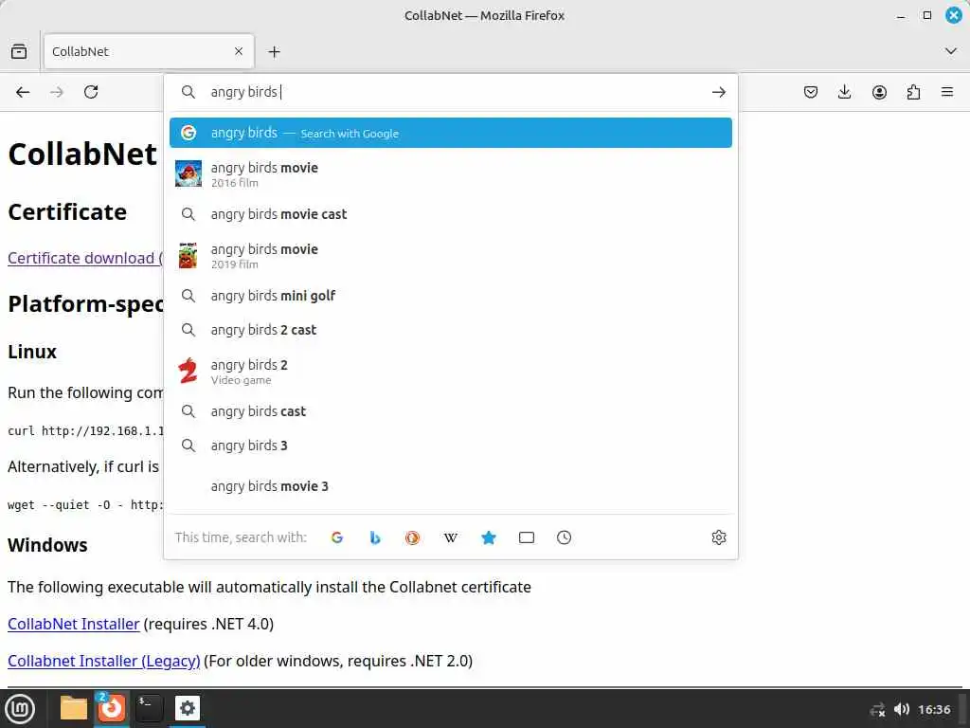Select 'angry birds 2 cast' suggestion
The width and height of the screenshot is (970, 728).
pos(450,330)
